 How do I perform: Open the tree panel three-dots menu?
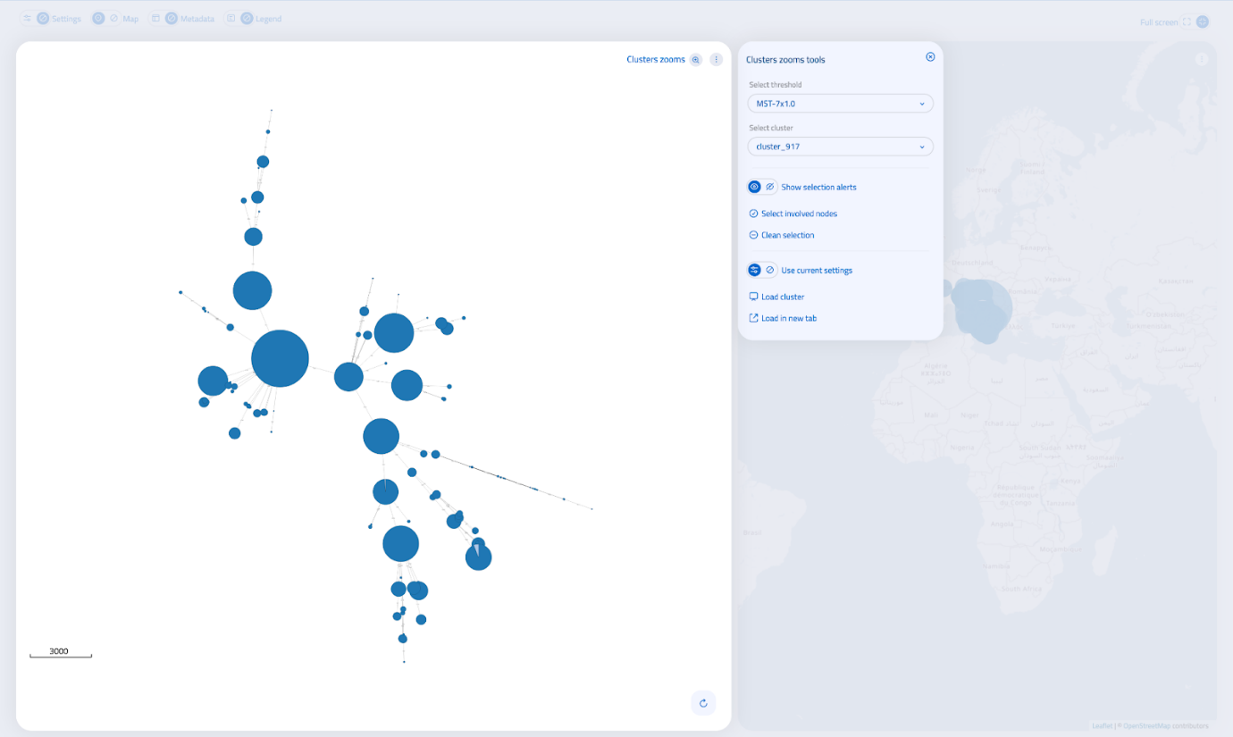coord(717,60)
